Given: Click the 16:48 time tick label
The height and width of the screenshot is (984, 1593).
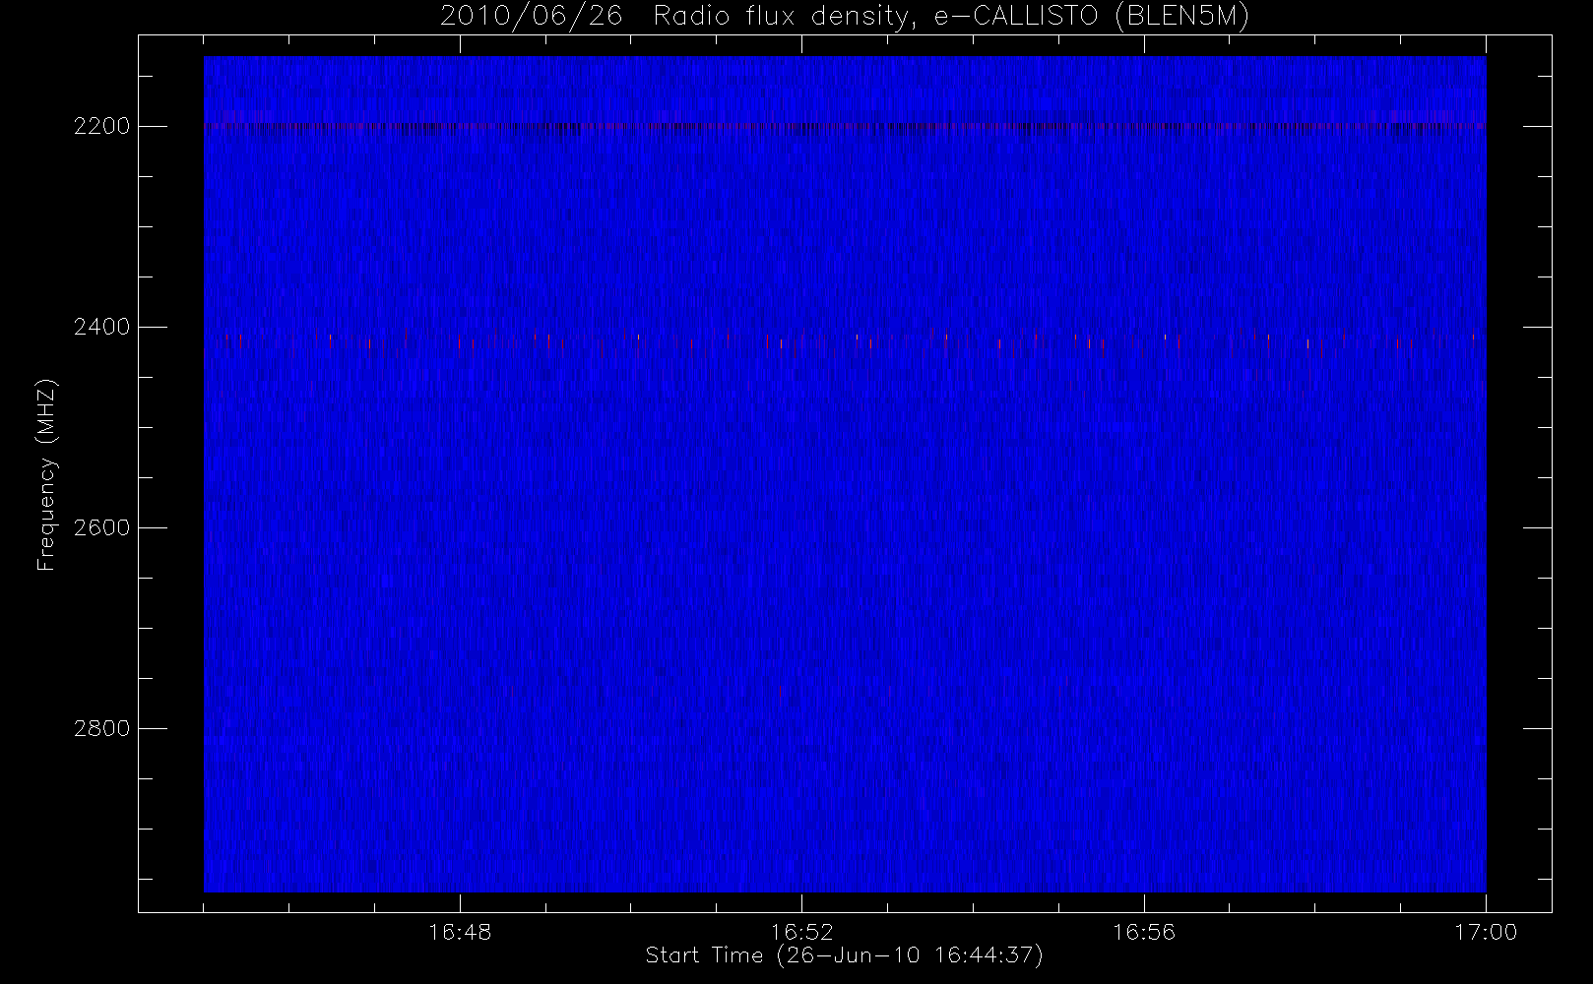Looking at the screenshot, I should (x=460, y=933).
